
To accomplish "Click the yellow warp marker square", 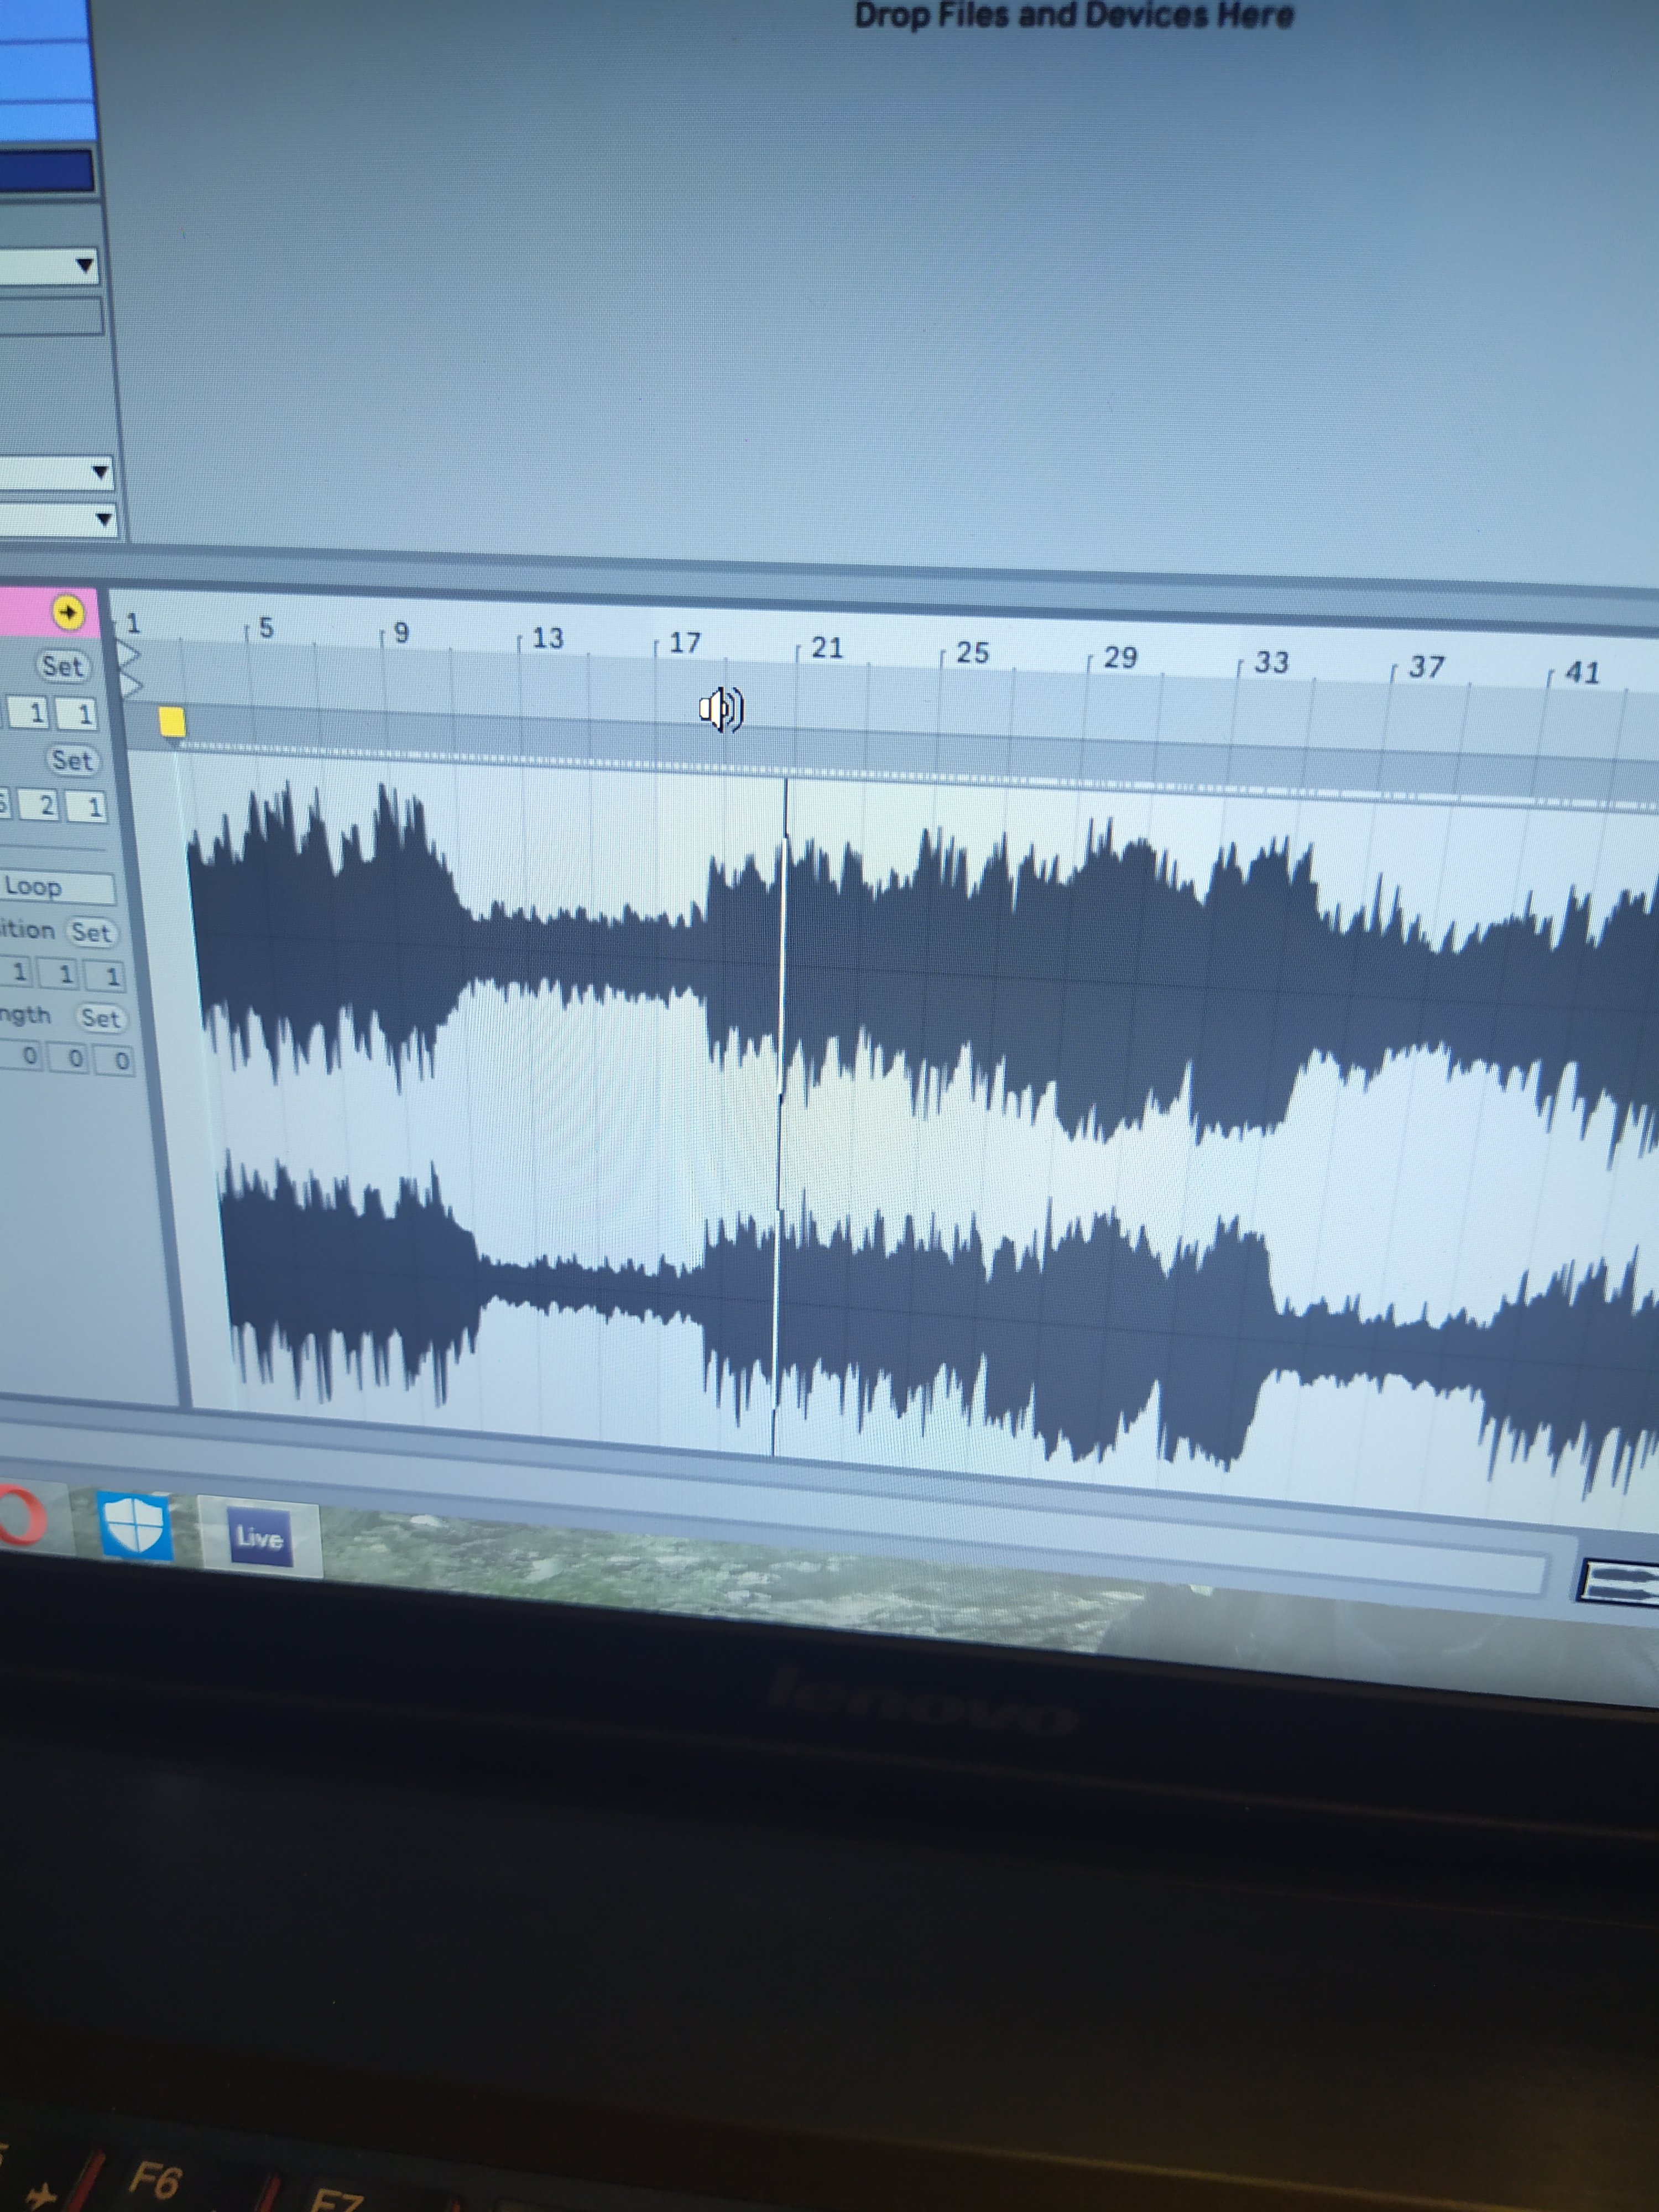I will tap(172, 721).
